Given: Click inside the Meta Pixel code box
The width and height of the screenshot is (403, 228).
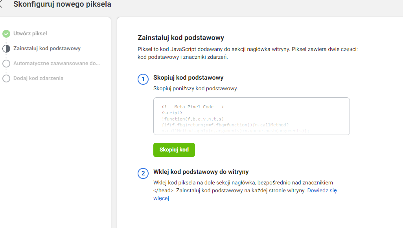Looking at the screenshot, I should tap(251, 116).
